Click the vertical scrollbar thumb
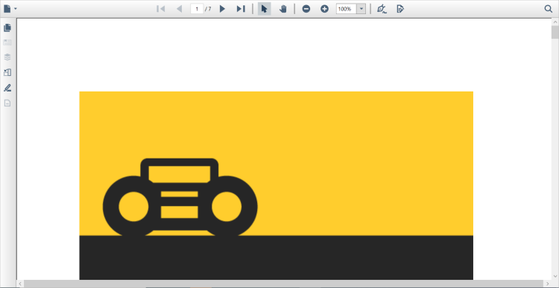 555,32
